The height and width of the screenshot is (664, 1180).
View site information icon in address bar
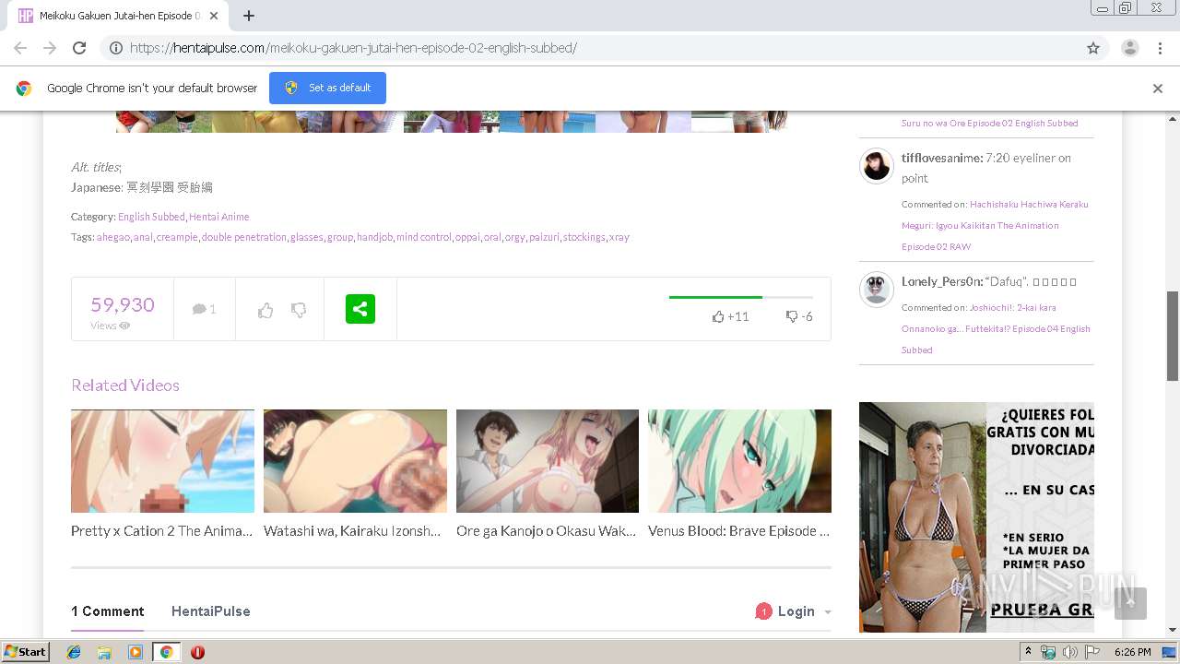(x=116, y=48)
